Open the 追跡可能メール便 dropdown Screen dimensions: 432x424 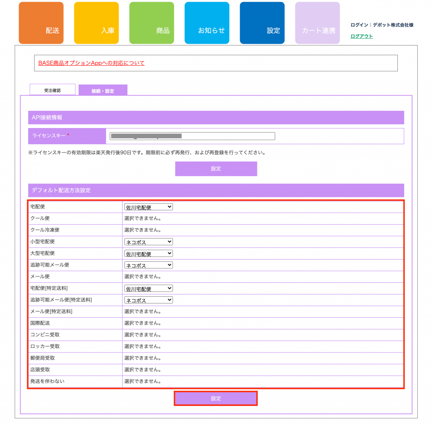pyautogui.click(x=148, y=265)
